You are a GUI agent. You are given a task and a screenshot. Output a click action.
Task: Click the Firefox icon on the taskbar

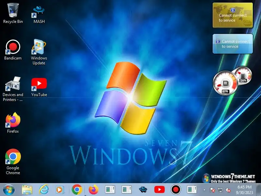pos(93,190)
